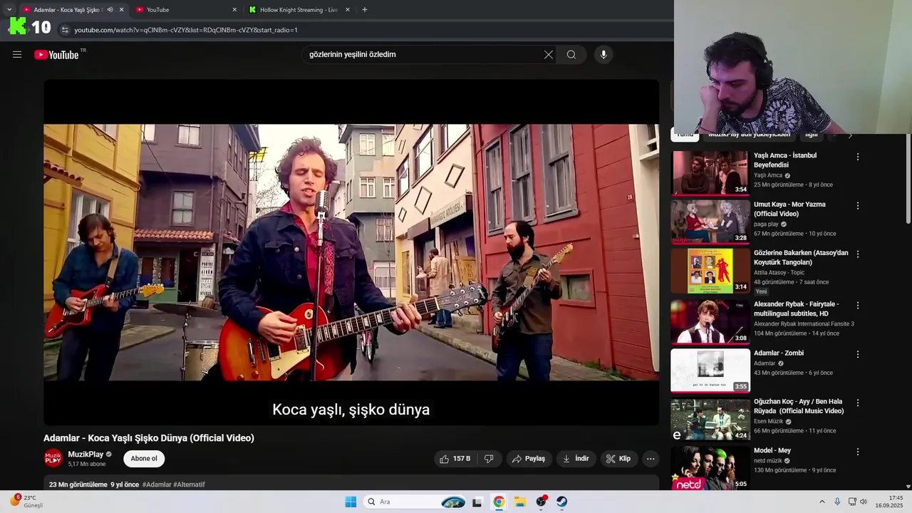Mute the playing tab via speaker icon
Viewport: 912px width, 513px height.
[110, 10]
